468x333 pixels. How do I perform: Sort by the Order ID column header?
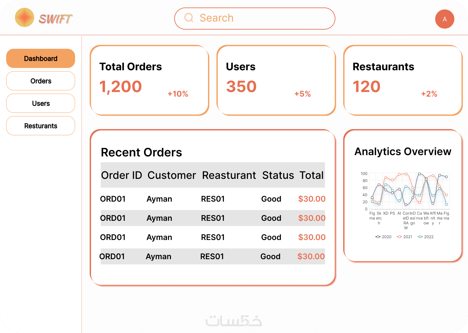122,175
